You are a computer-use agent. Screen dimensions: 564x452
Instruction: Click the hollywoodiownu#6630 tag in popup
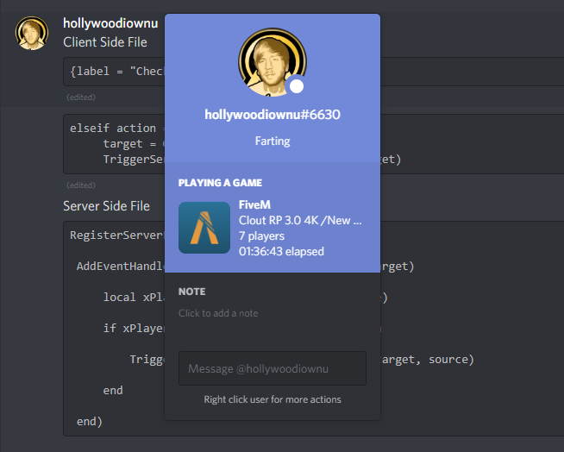[273, 115]
